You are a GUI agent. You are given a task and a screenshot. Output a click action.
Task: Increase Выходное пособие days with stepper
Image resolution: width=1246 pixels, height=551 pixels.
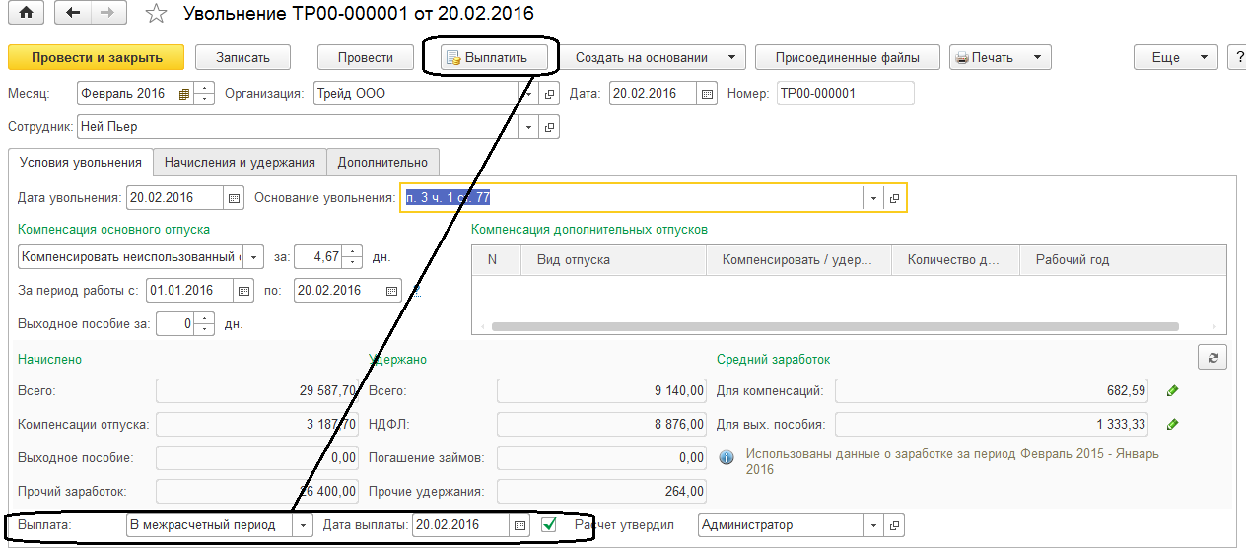(204, 318)
